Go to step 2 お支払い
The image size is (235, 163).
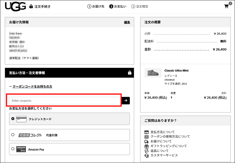pos(118,6)
